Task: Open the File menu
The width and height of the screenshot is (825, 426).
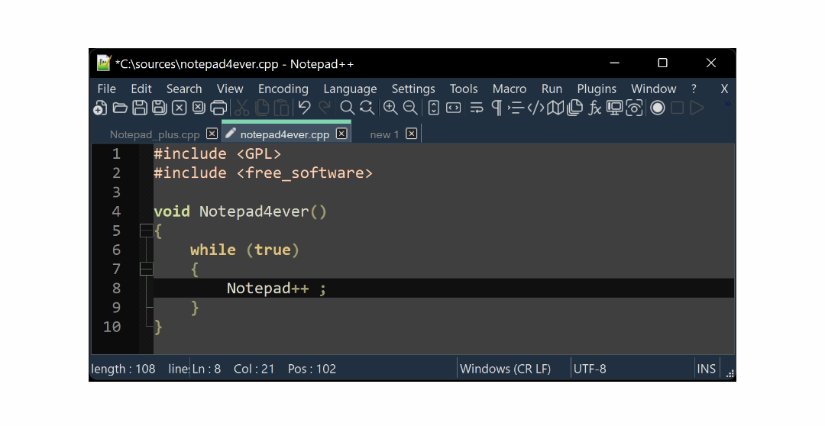Action: pyautogui.click(x=107, y=89)
